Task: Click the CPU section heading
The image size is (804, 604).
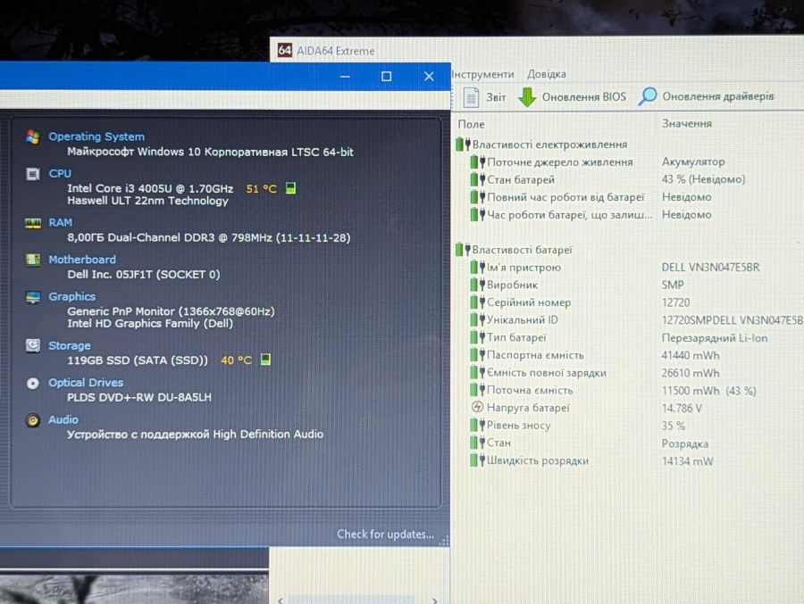Action: click(60, 174)
